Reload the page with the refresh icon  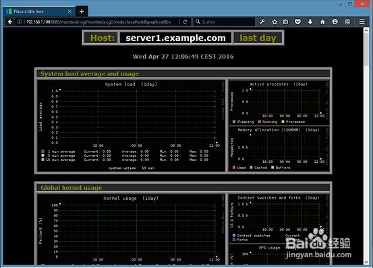(x=185, y=22)
